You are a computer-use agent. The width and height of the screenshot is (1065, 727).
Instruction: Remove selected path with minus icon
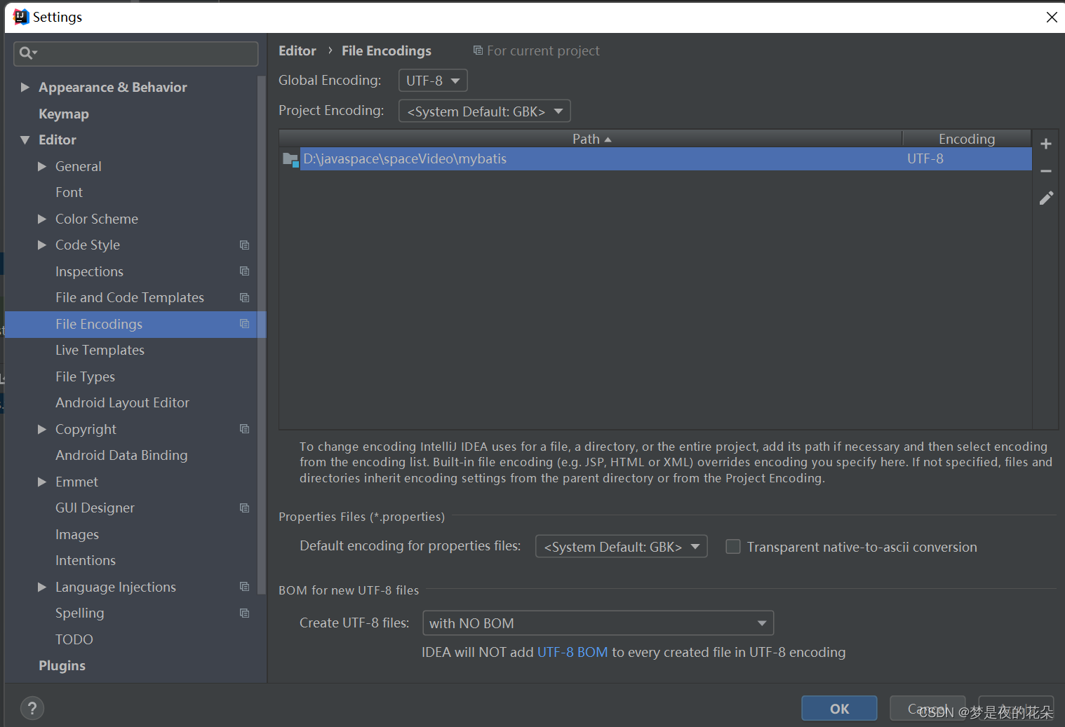point(1045,171)
